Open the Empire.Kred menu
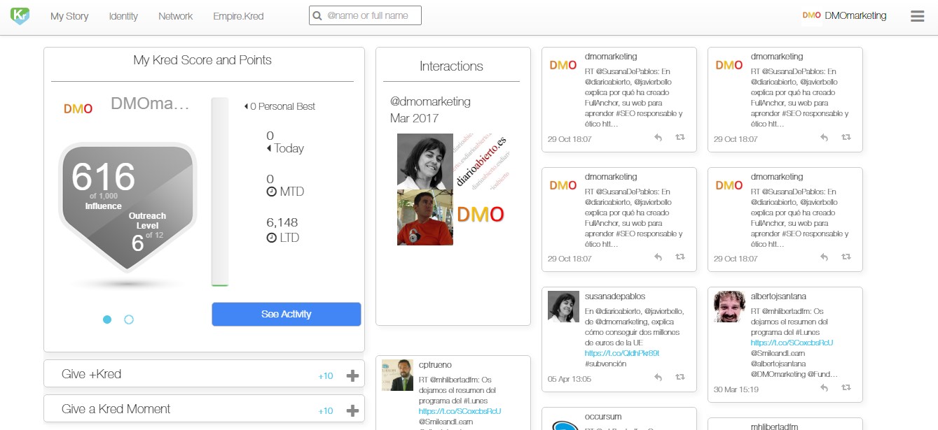The image size is (938, 430). click(238, 16)
